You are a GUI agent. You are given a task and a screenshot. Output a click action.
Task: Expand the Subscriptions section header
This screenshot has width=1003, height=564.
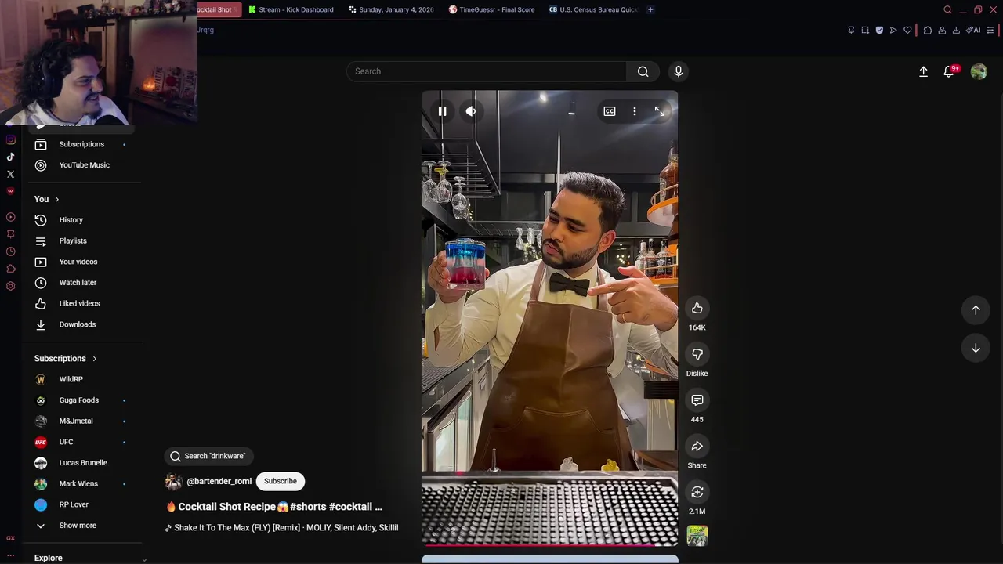point(66,359)
